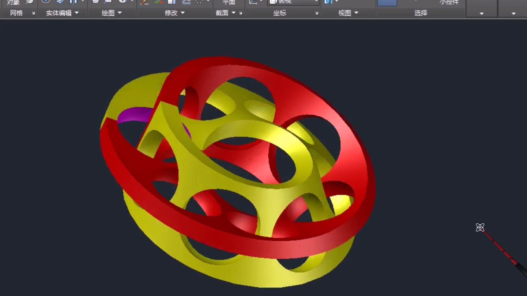Viewport: 527px width, 296px height.
Task: Click the 选择 panel title
Action: tap(421, 13)
